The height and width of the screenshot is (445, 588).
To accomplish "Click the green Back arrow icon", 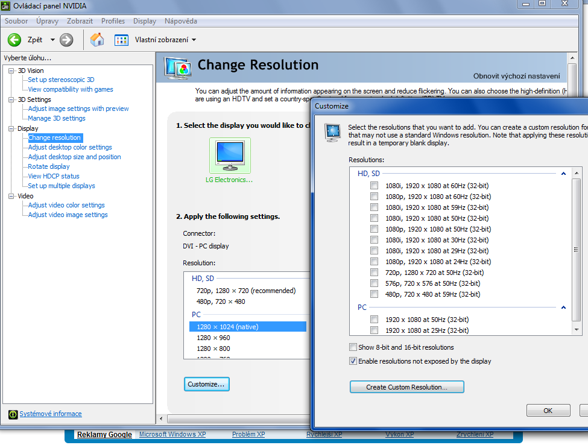I will (14, 40).
